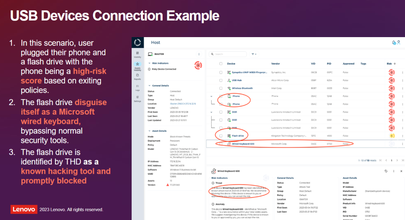Screen dimensions: 405x220
Task: Sort the table by Risk column
Action: [391, 64]
